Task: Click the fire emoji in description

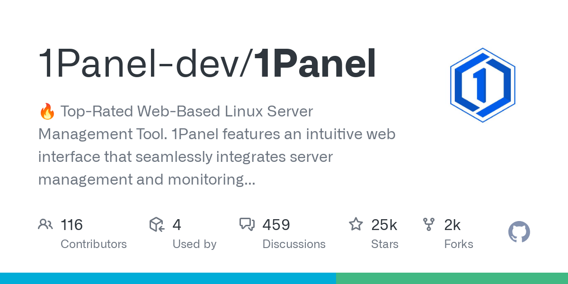Action: 47,112
